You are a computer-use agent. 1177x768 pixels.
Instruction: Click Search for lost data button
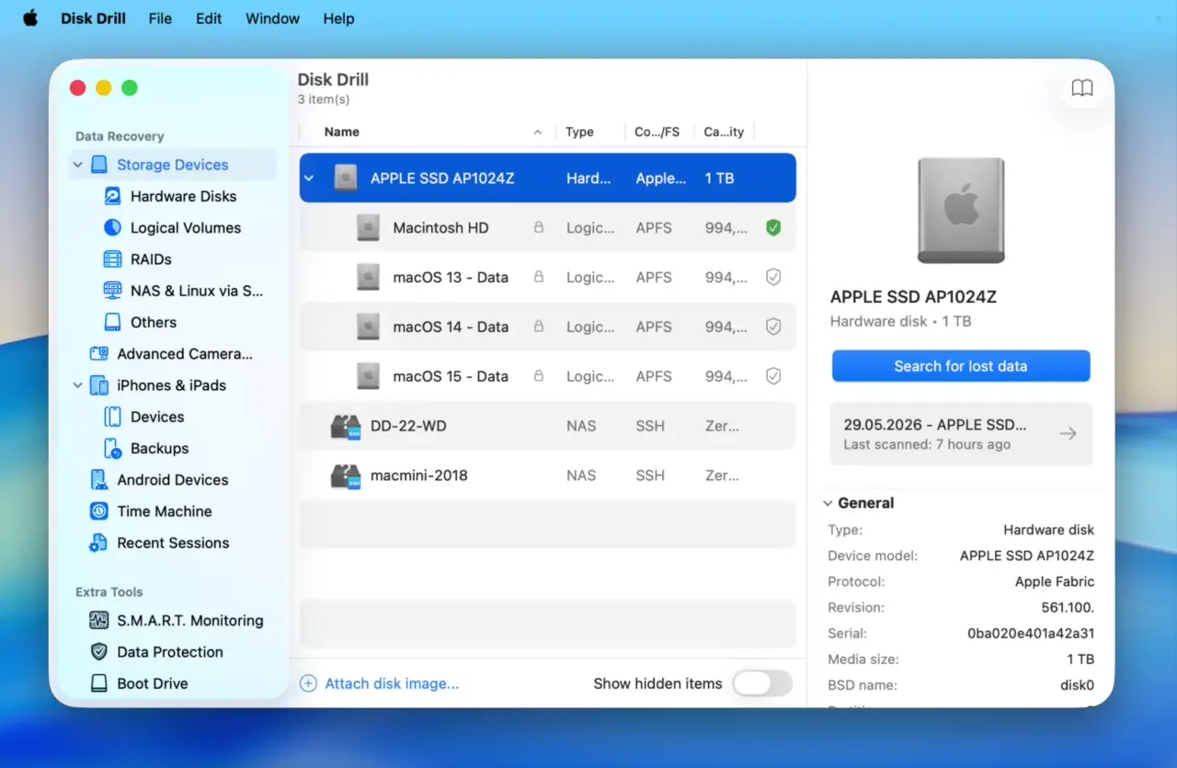click(x=961, y=366)
